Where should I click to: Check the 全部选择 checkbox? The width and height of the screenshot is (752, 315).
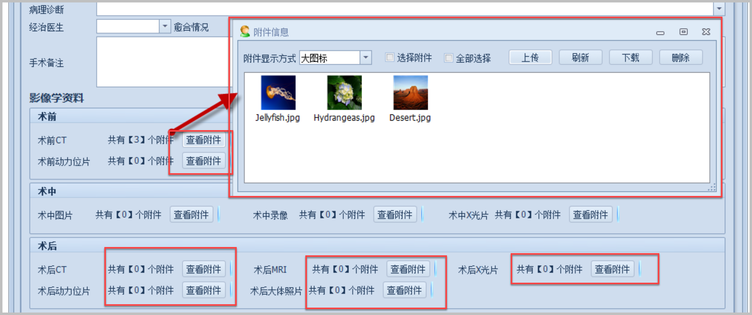[x=448, y=58]
